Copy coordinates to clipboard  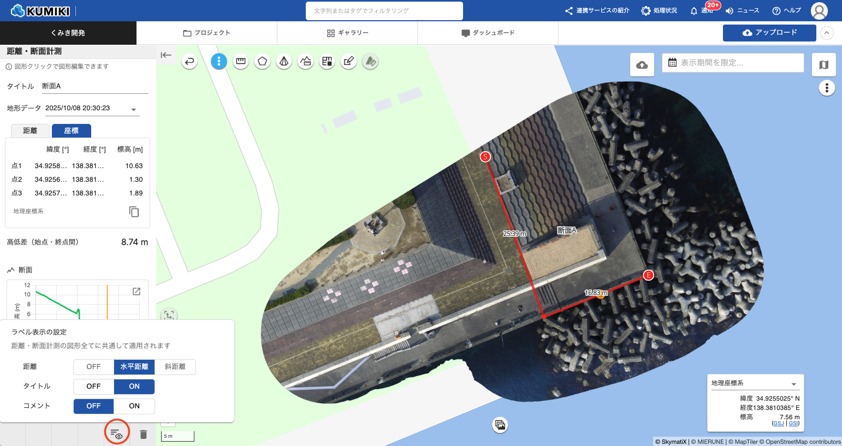(x=134, y=212)
